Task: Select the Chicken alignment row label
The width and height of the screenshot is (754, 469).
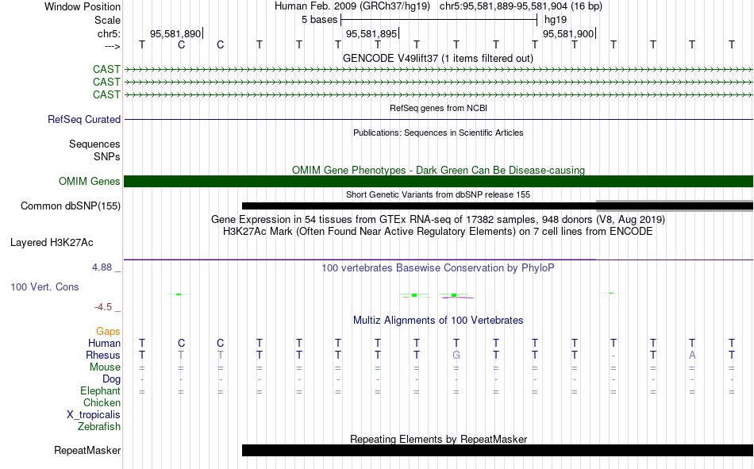Action: (x=102, y=402)
